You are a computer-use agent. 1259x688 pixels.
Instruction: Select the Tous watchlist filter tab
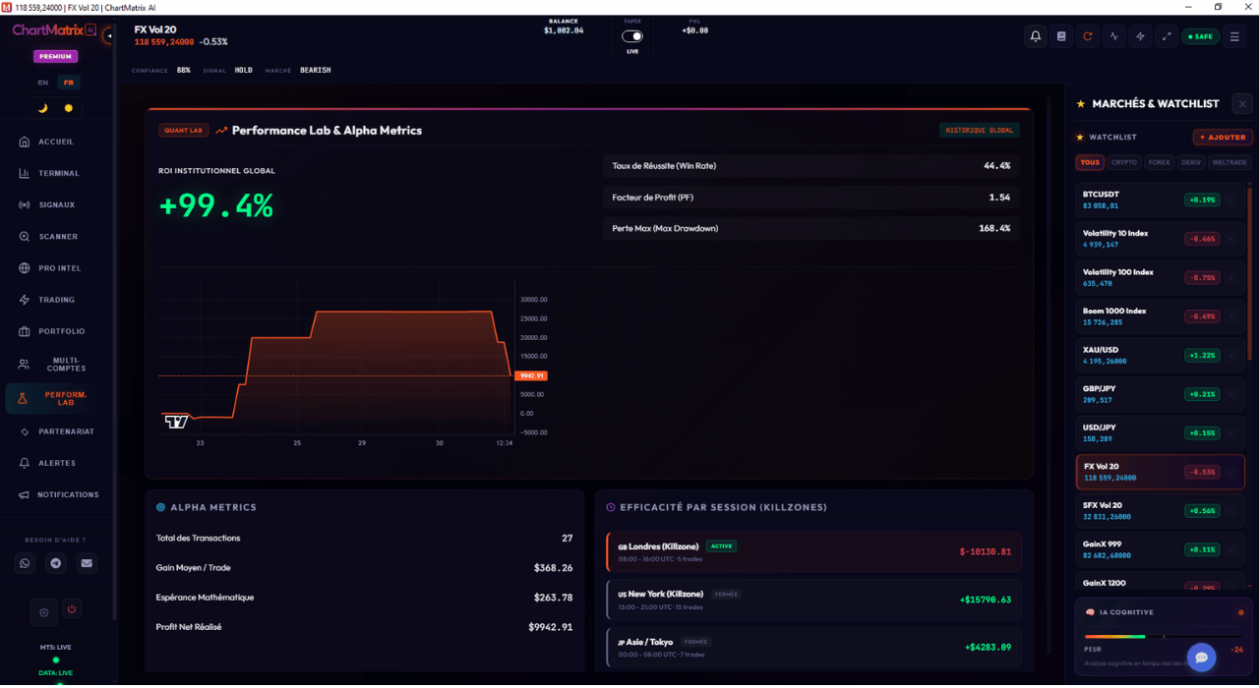tap(1090, 162)
